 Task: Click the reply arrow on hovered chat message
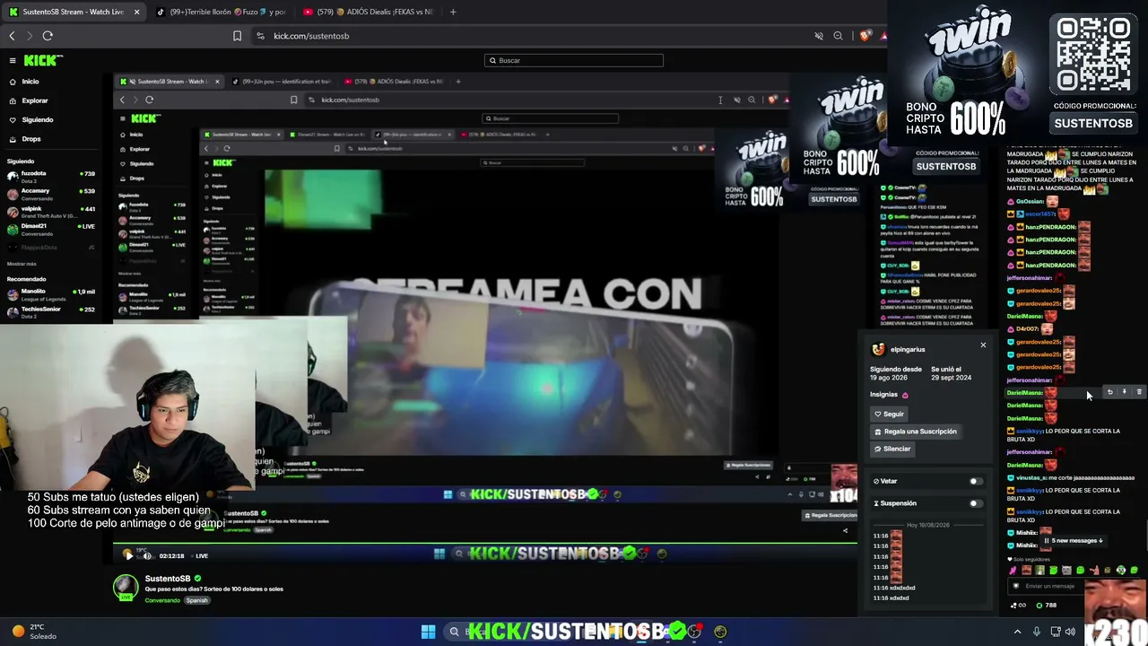tap(1109, 392)
